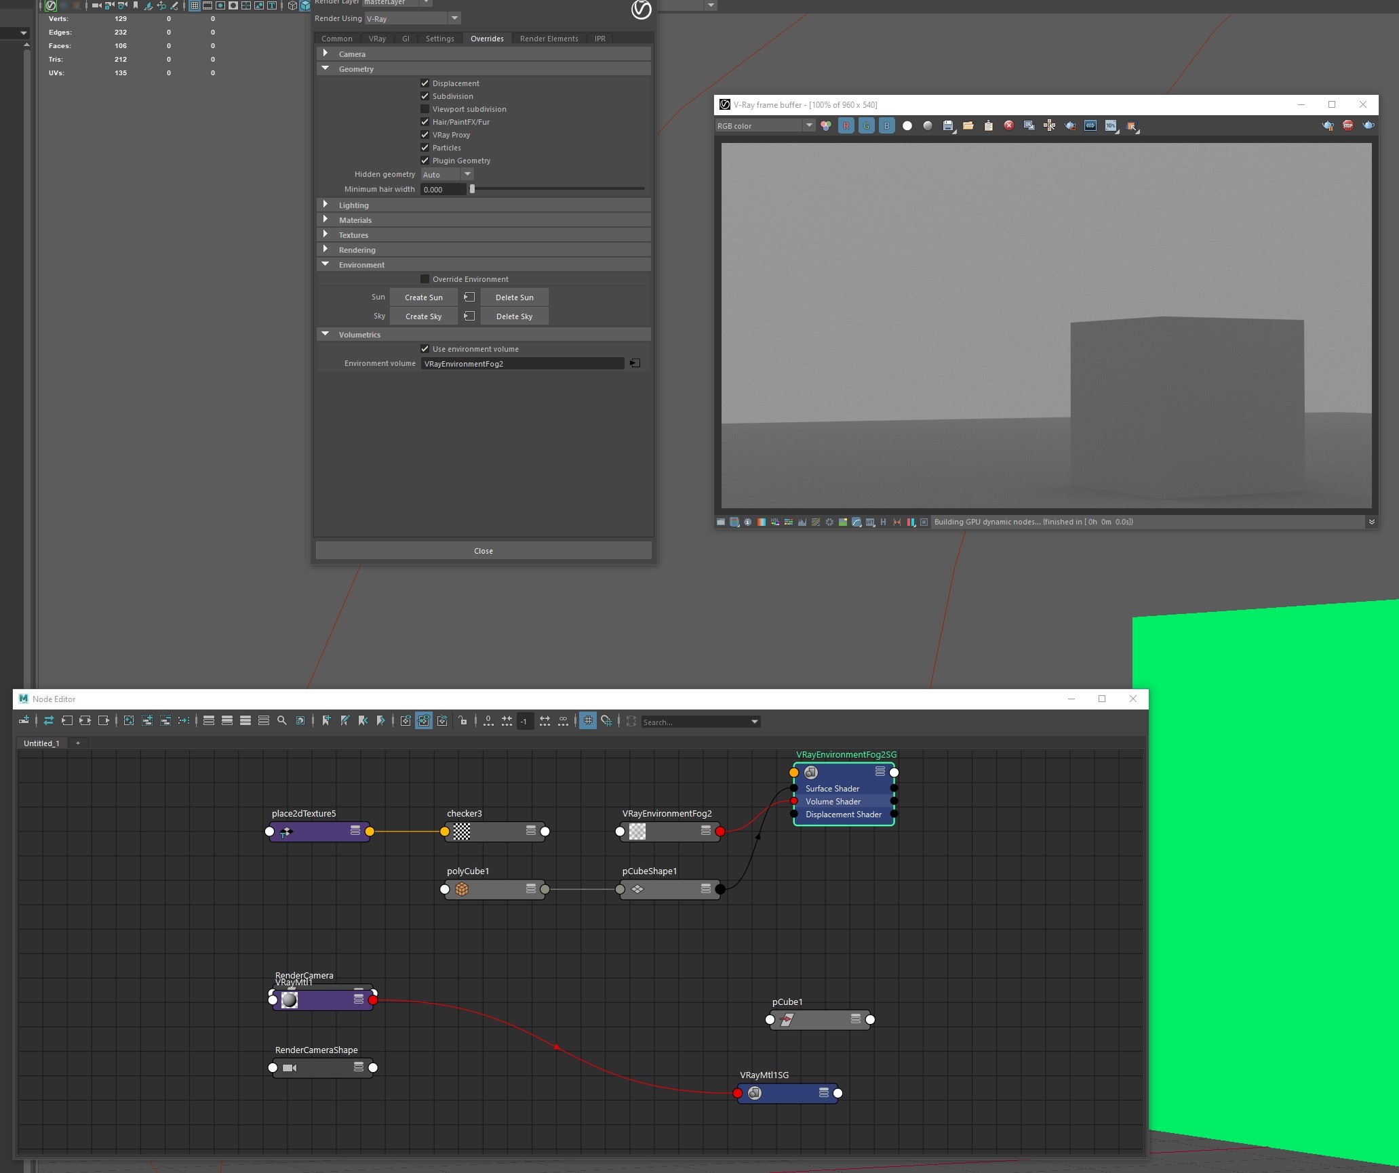
Task: Click the Node Editor magnifier search icon
Action: (x=282, y=720)
